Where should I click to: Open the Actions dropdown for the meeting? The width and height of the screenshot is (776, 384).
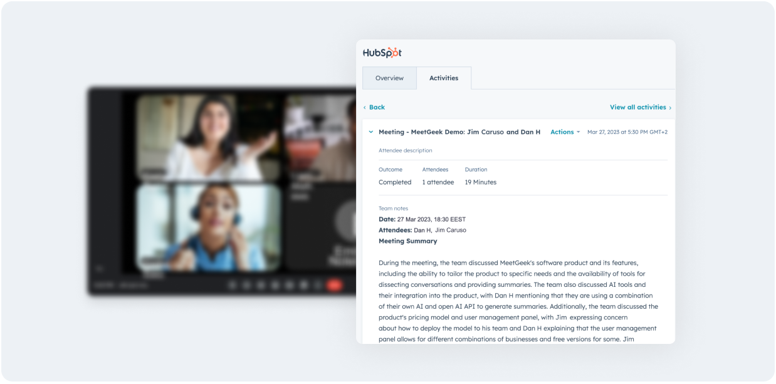point(564,132)
